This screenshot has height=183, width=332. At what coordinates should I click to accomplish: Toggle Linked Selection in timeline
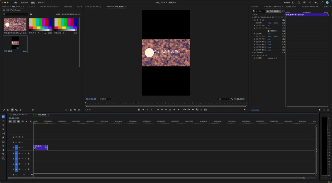[x=18, y=121]
